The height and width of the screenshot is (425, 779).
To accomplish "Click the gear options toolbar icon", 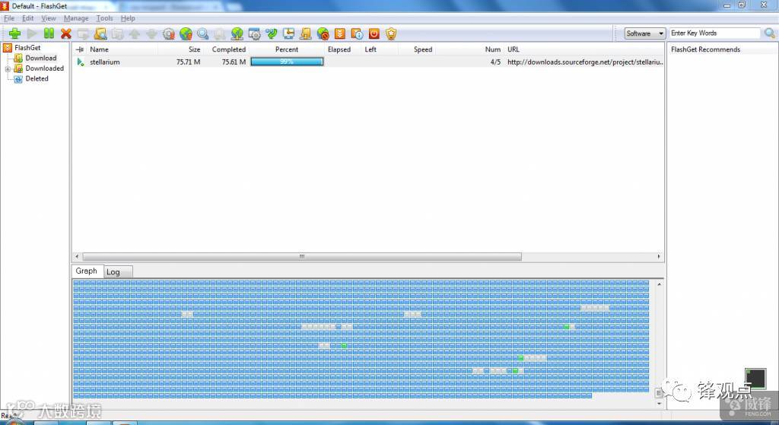I will pos(169,33).
